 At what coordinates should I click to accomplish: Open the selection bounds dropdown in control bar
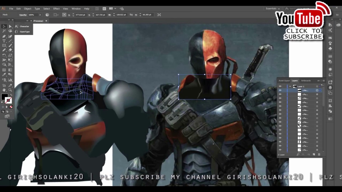point(56,15)
